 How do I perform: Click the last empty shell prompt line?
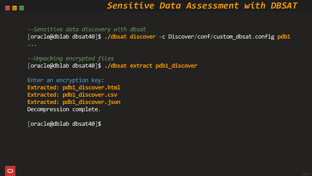pos(64,124)
